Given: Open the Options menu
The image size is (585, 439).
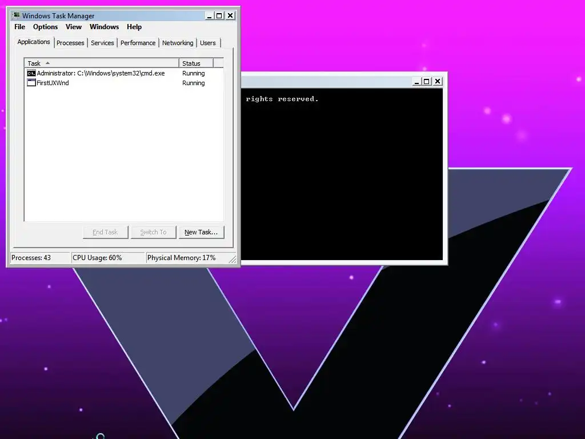Looking at the screenshot, I should point(46,27).
